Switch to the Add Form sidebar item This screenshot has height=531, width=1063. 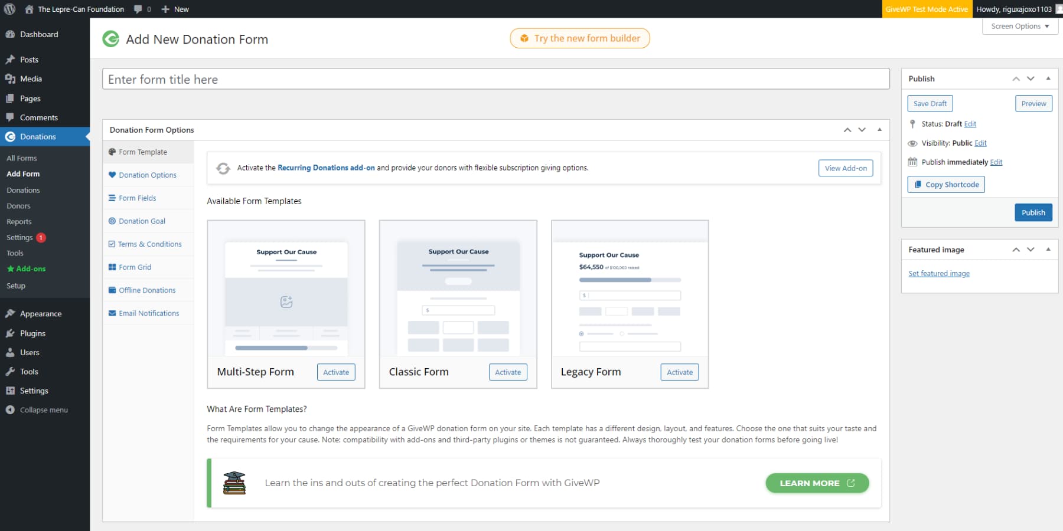click(x=24, y=173)
